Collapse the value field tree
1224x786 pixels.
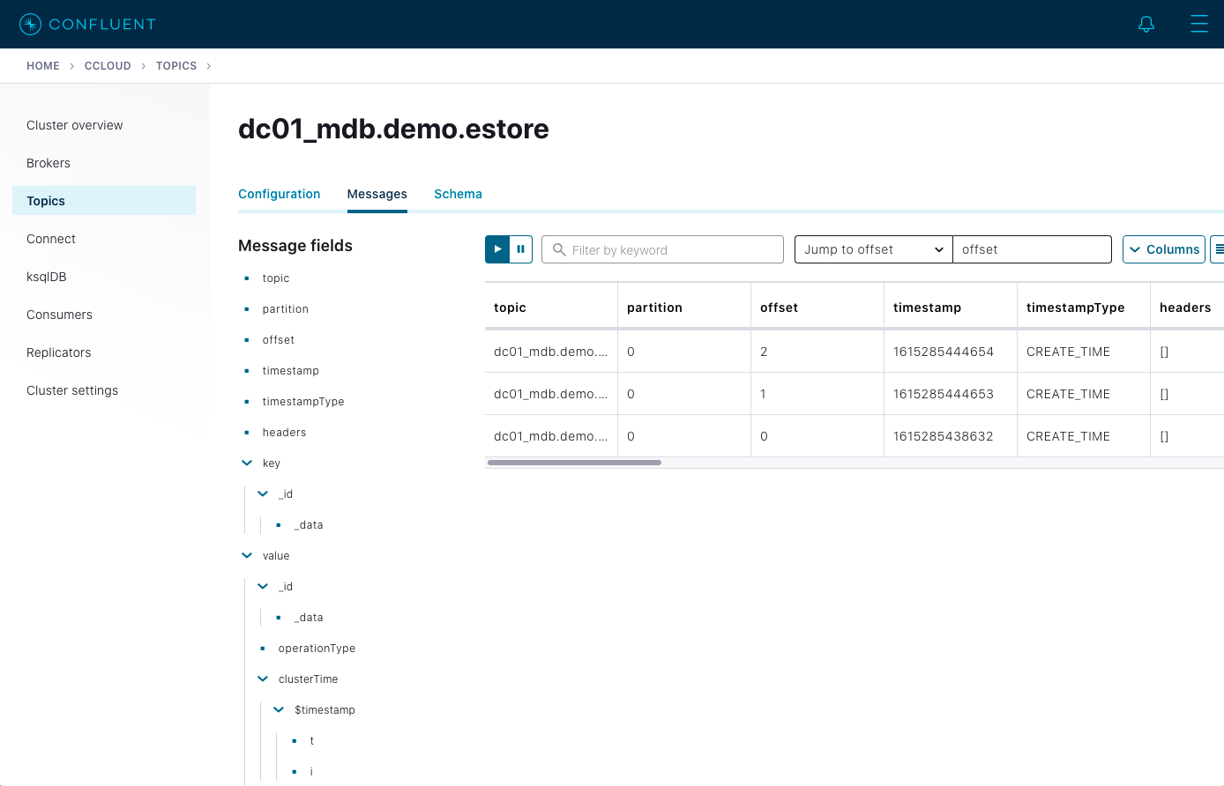(x=247, y=555)
